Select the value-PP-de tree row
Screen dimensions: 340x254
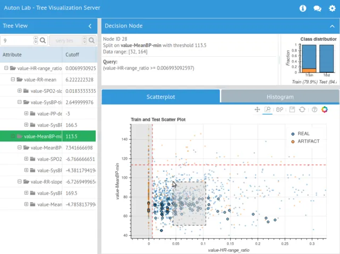48,113
